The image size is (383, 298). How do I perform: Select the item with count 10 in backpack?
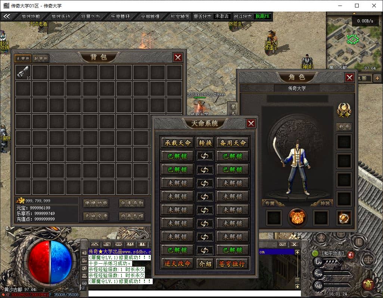click(23, 72)
